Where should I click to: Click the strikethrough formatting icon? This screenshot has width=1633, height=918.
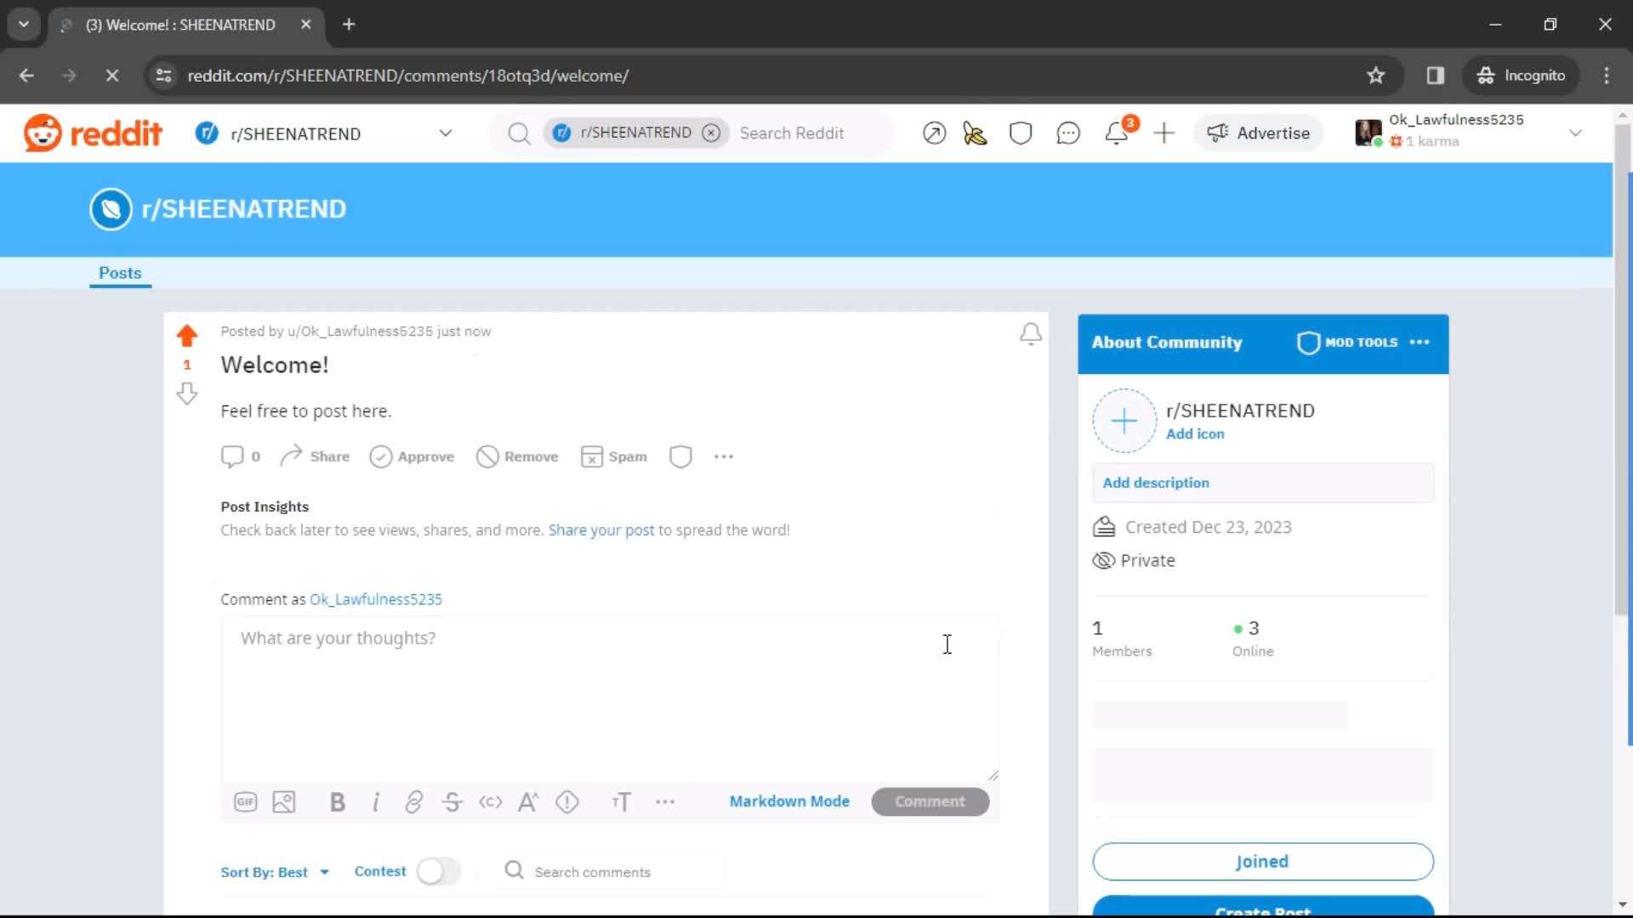[x=452, y=802]
